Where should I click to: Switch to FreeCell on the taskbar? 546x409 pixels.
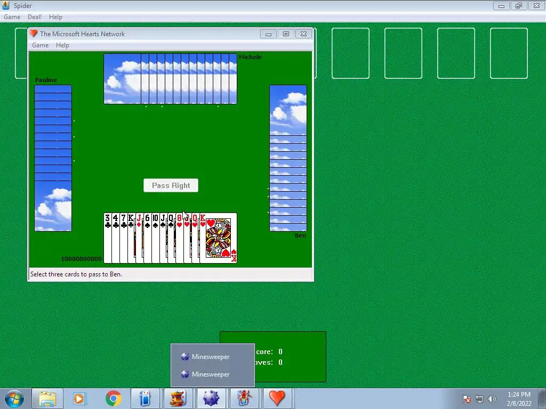coord(178,398)
